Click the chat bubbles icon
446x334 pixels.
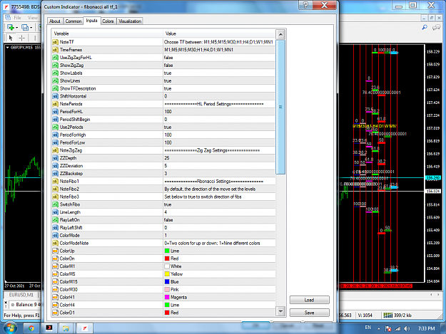(436, 27)
